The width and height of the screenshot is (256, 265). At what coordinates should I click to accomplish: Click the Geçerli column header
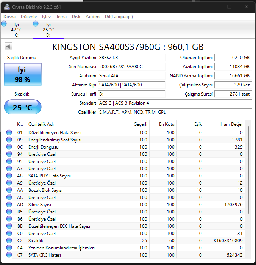[136, 124]
